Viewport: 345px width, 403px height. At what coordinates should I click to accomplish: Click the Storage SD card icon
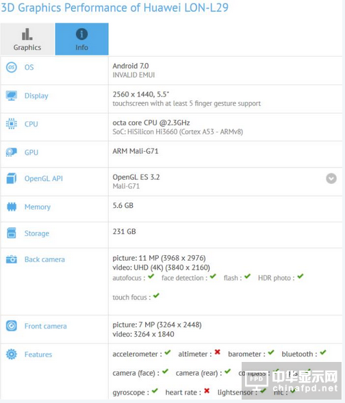click(x=12, y=233)
